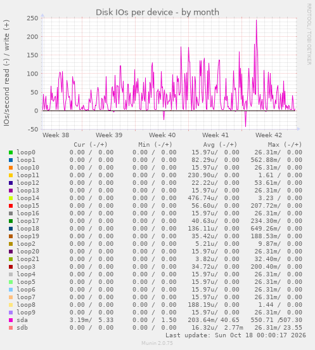Click the 'Week 39' x-axis label
This screenshot has width=315, height=350.
pyautogui.click(x=109, y=135)
